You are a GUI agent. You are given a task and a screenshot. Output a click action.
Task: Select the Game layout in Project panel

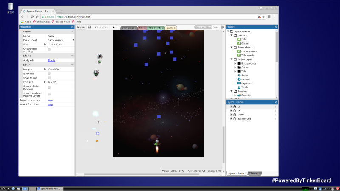tap(245, 43)
